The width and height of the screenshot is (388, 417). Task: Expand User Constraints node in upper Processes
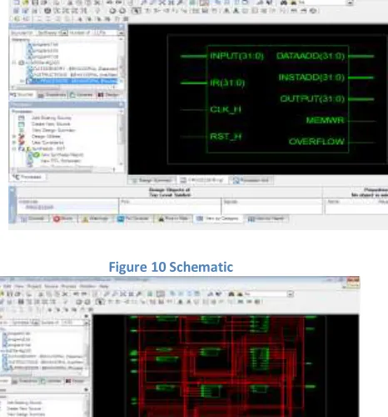coord(14,143)
